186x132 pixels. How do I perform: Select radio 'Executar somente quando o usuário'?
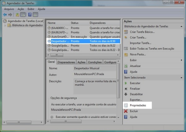[x=52, y=117]
